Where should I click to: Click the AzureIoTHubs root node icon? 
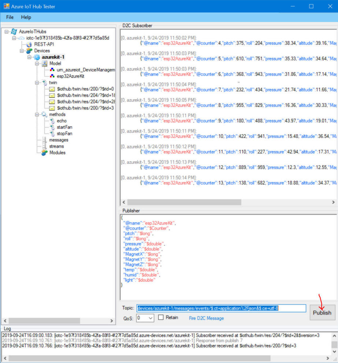tap(14, 32)
